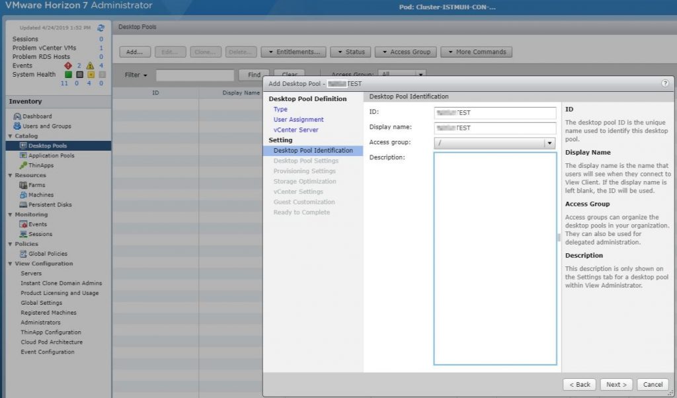677x398 pixels.
Task: Select the Desktop Pool Settings step
Action: 305,161
